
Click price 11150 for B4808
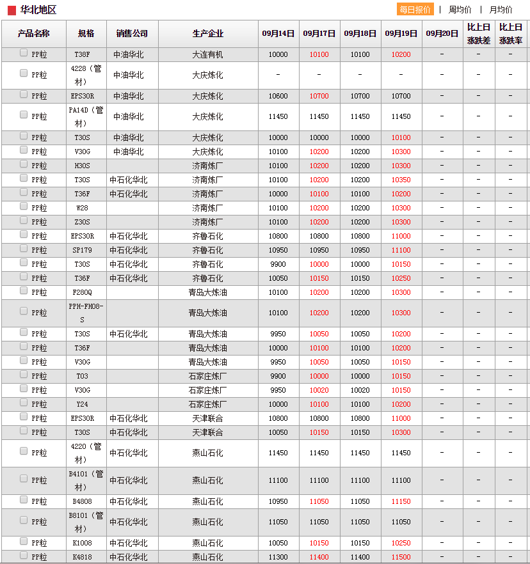401,501
